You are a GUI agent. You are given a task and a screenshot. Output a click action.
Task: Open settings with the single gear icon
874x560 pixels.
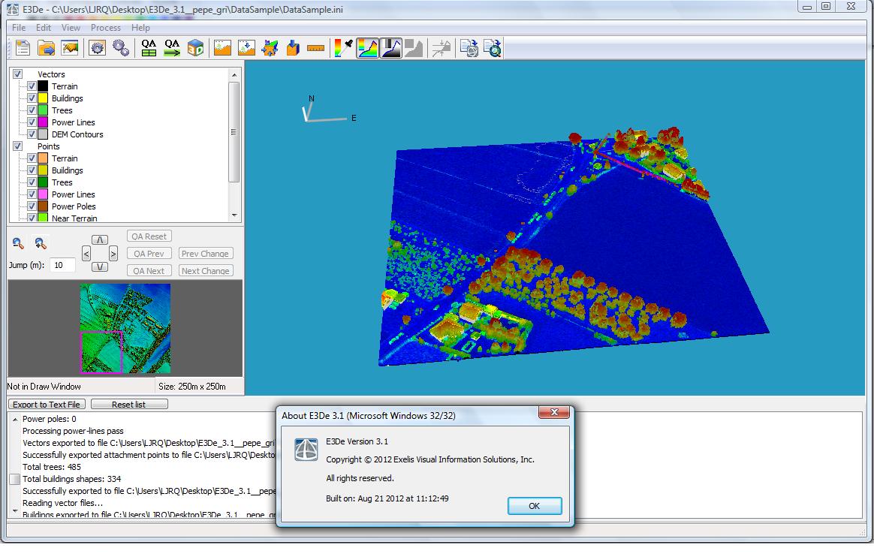pyautogui.click(x=97, y=48)
